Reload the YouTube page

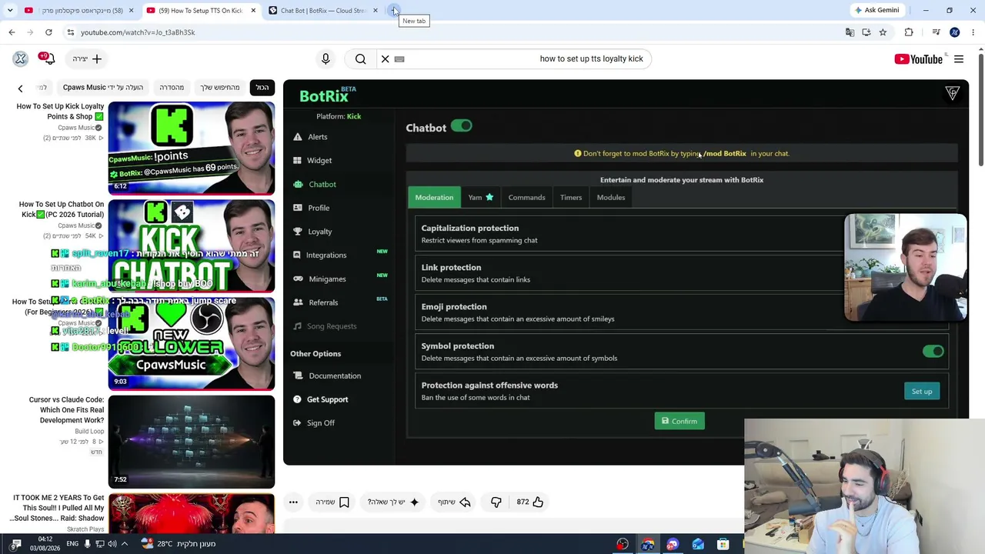[48, 32]
